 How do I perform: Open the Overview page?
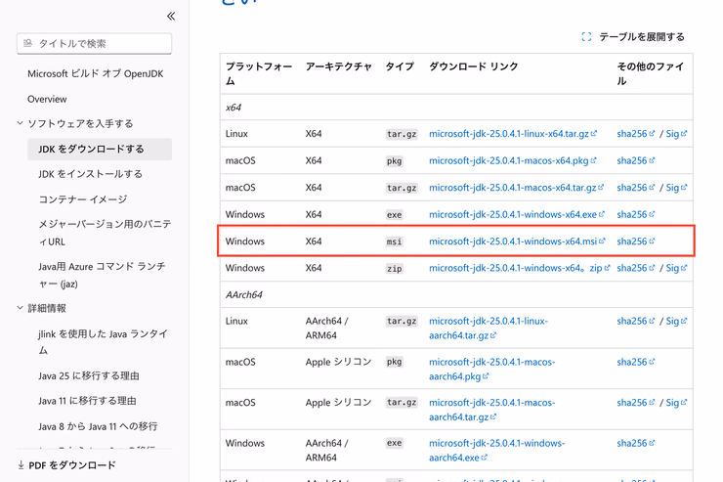pyautogui.click(x=47, y=99)
